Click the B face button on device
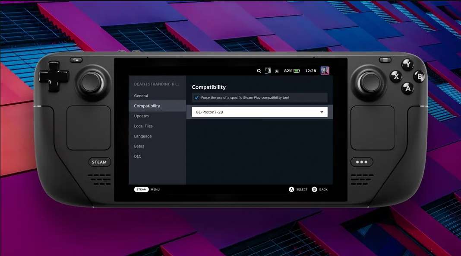Screen dimensions: 461x256 pyautogui.click(x=420, y=76)
